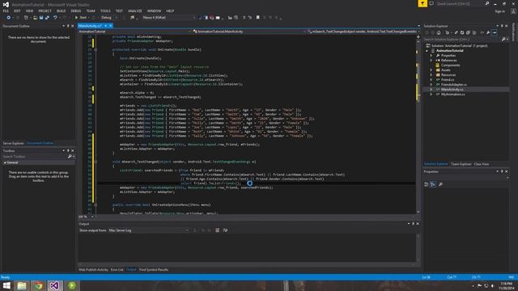Select Components in Solution Explorer
518x291 pixels.
tap(450, 65)
